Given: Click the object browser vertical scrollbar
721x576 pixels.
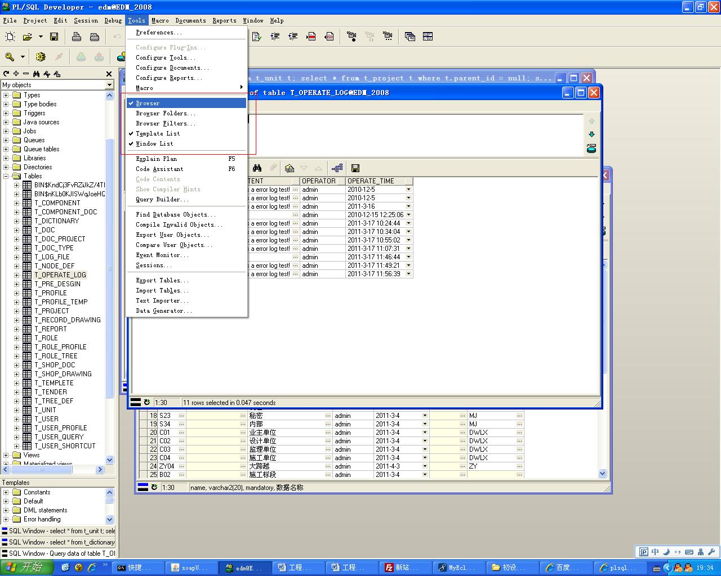Looking at the screenshot, I should coord(110,277).
